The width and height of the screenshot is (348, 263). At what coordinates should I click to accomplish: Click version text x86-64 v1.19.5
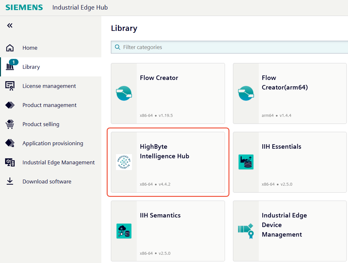pos(156,116)
